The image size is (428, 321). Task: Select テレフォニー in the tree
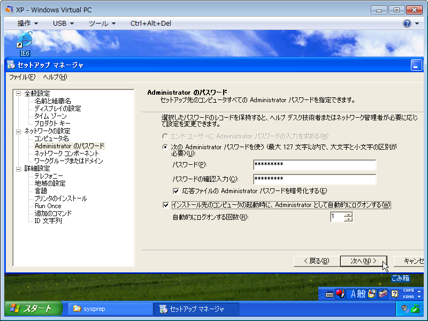49,176
